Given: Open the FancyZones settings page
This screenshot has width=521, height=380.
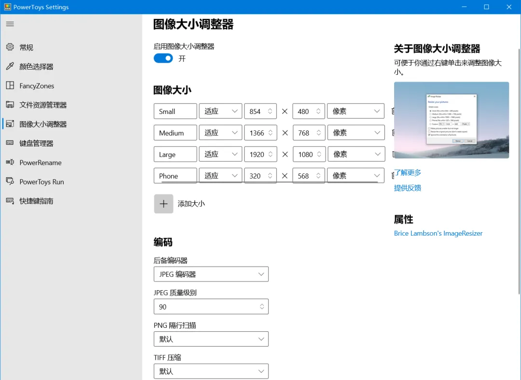Looking at the screenshot, I should point(37,86).
